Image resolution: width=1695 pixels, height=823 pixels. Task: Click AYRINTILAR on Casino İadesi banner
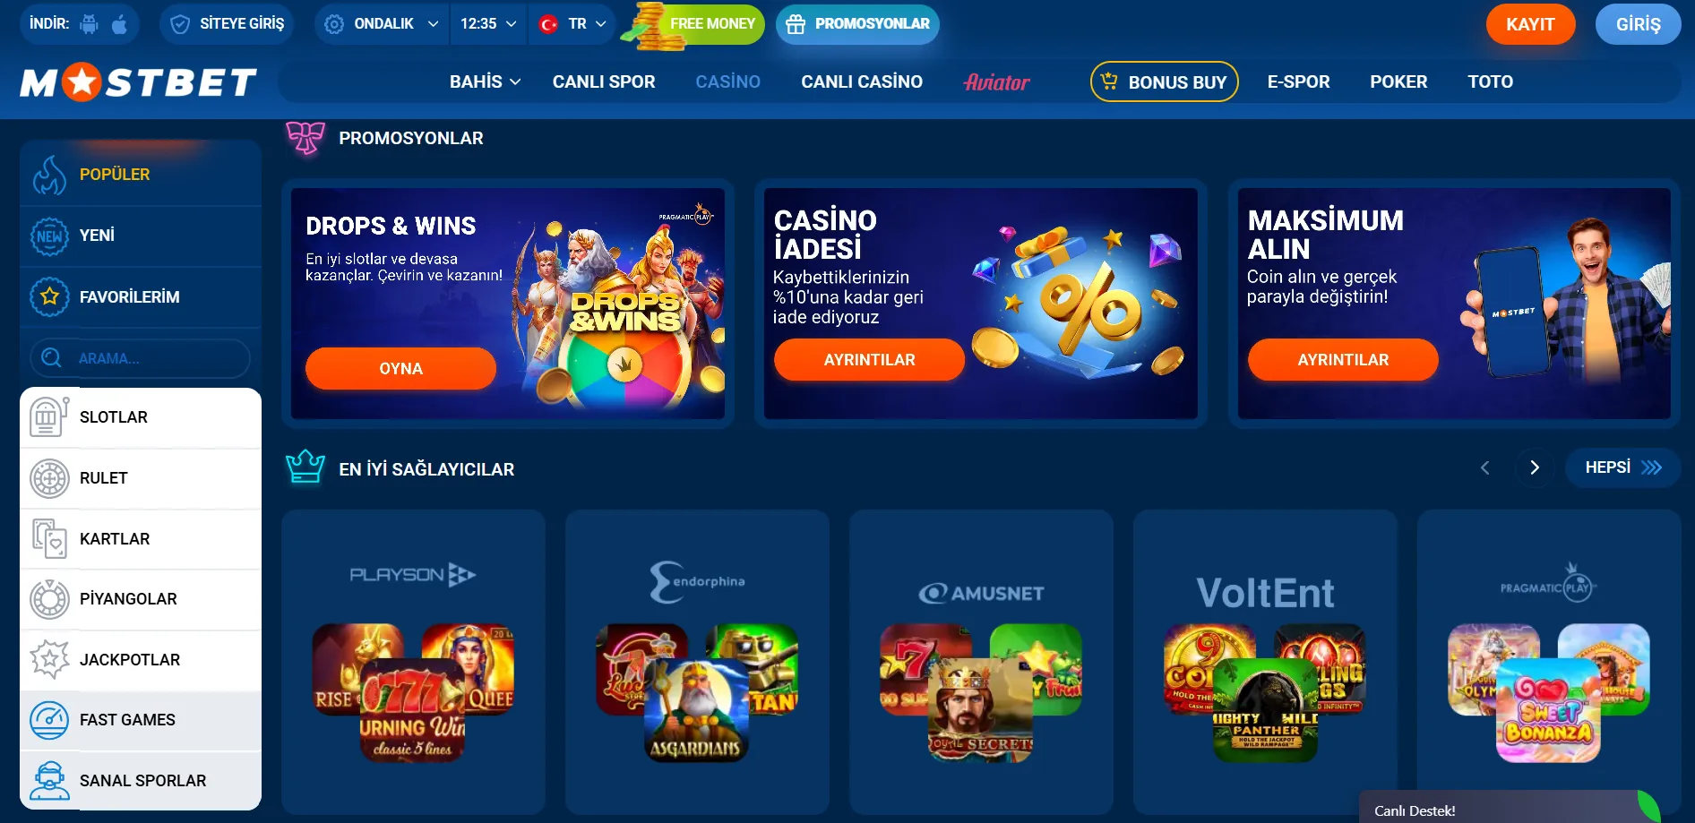[x=869, y=360]
